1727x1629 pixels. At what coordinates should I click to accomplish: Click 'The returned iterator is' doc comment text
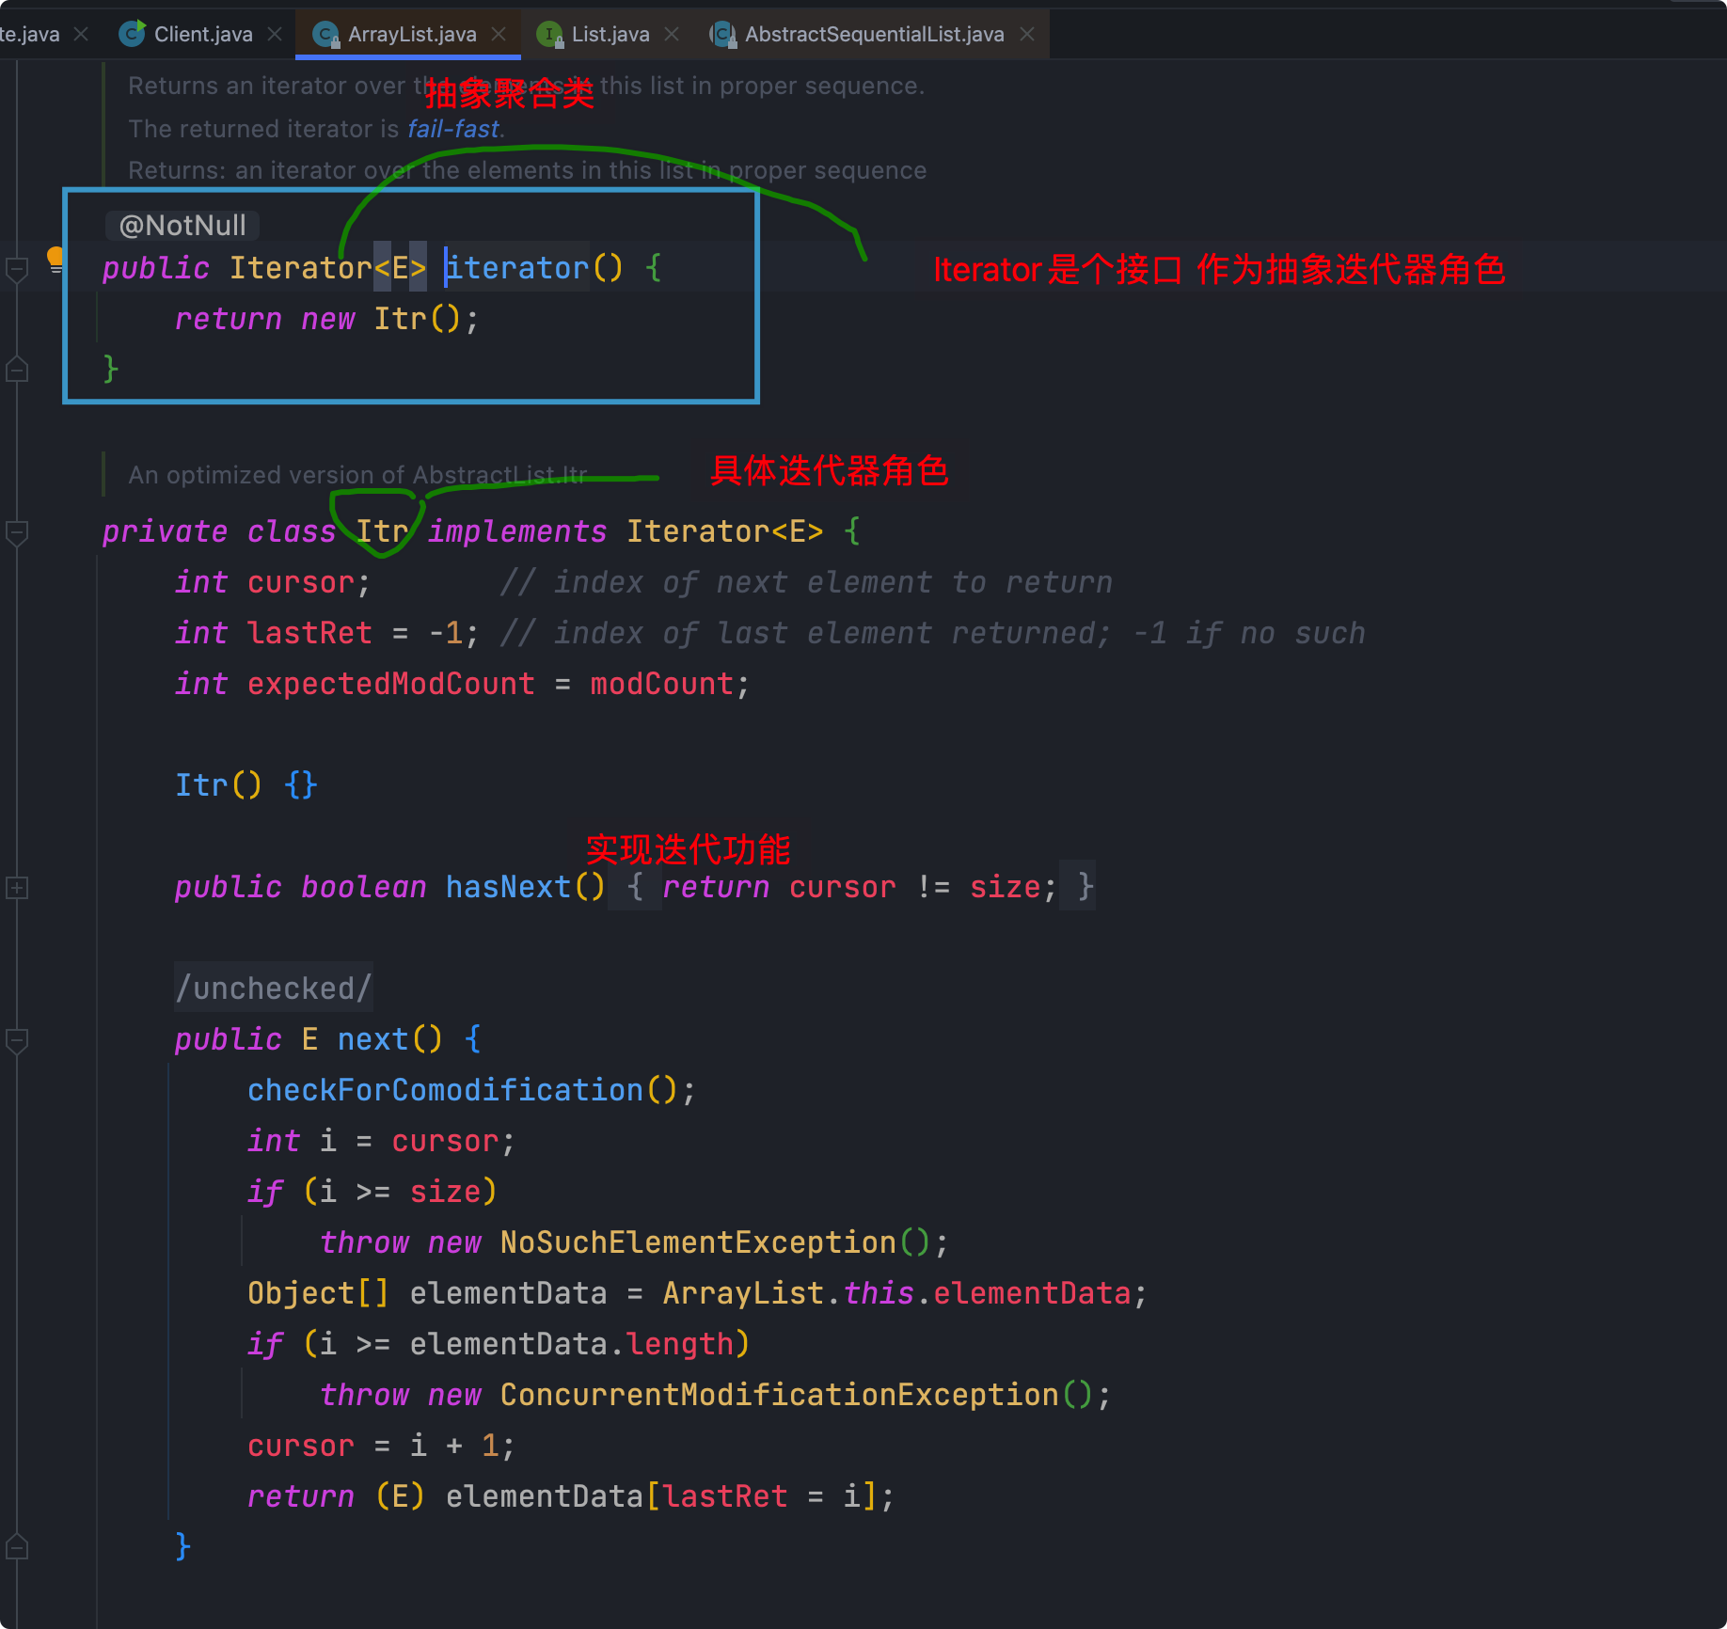click(x=263, y=129)
